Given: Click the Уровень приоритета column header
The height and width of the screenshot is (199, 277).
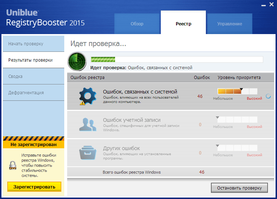Looking at the screenshot, I should [x=239, y=78].
